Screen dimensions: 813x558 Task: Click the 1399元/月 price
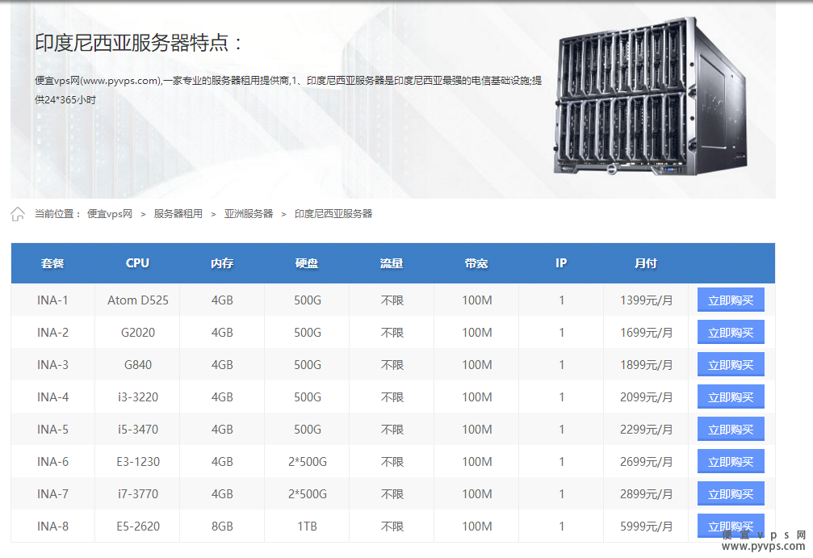point(647,300)
